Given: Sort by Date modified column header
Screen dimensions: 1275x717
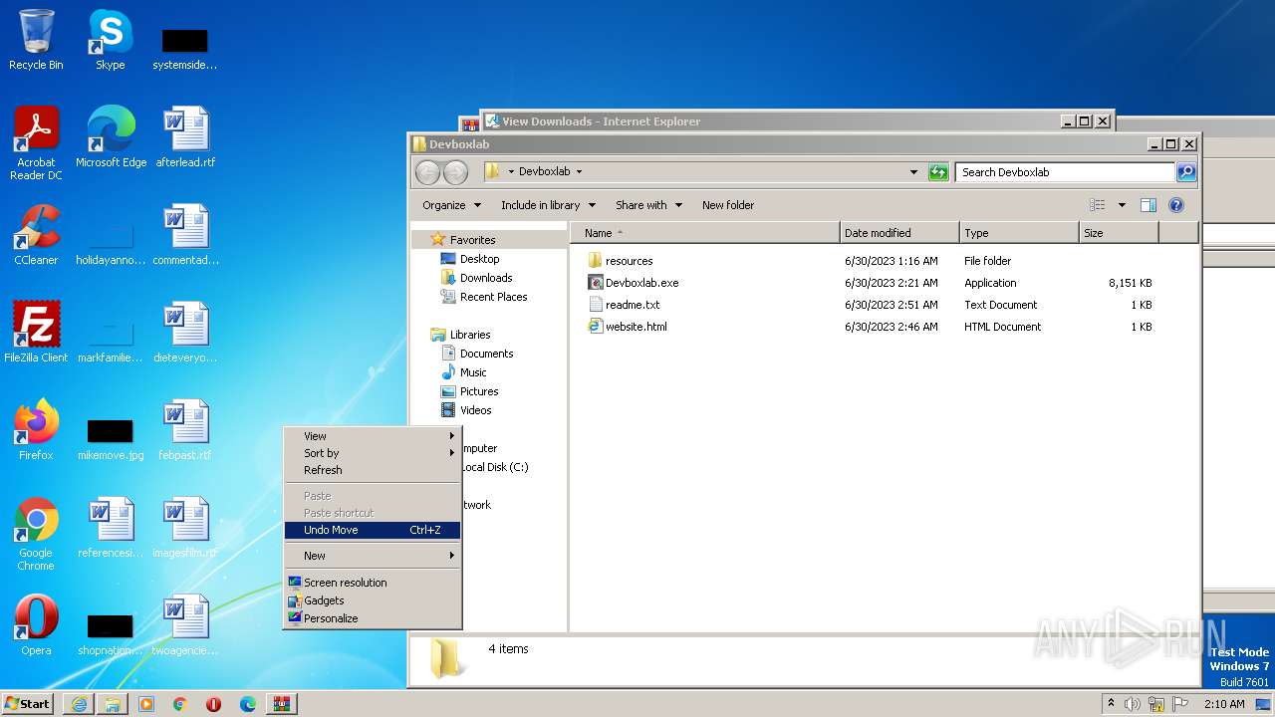Looking at the screenshot, I should tap(899, 233).
